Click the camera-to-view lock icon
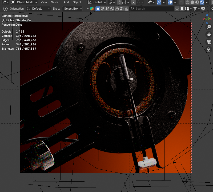 click(209, 50)
